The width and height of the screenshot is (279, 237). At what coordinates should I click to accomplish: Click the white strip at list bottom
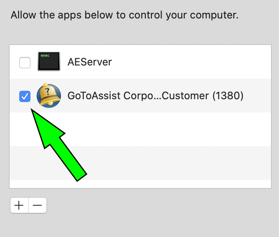140,184
